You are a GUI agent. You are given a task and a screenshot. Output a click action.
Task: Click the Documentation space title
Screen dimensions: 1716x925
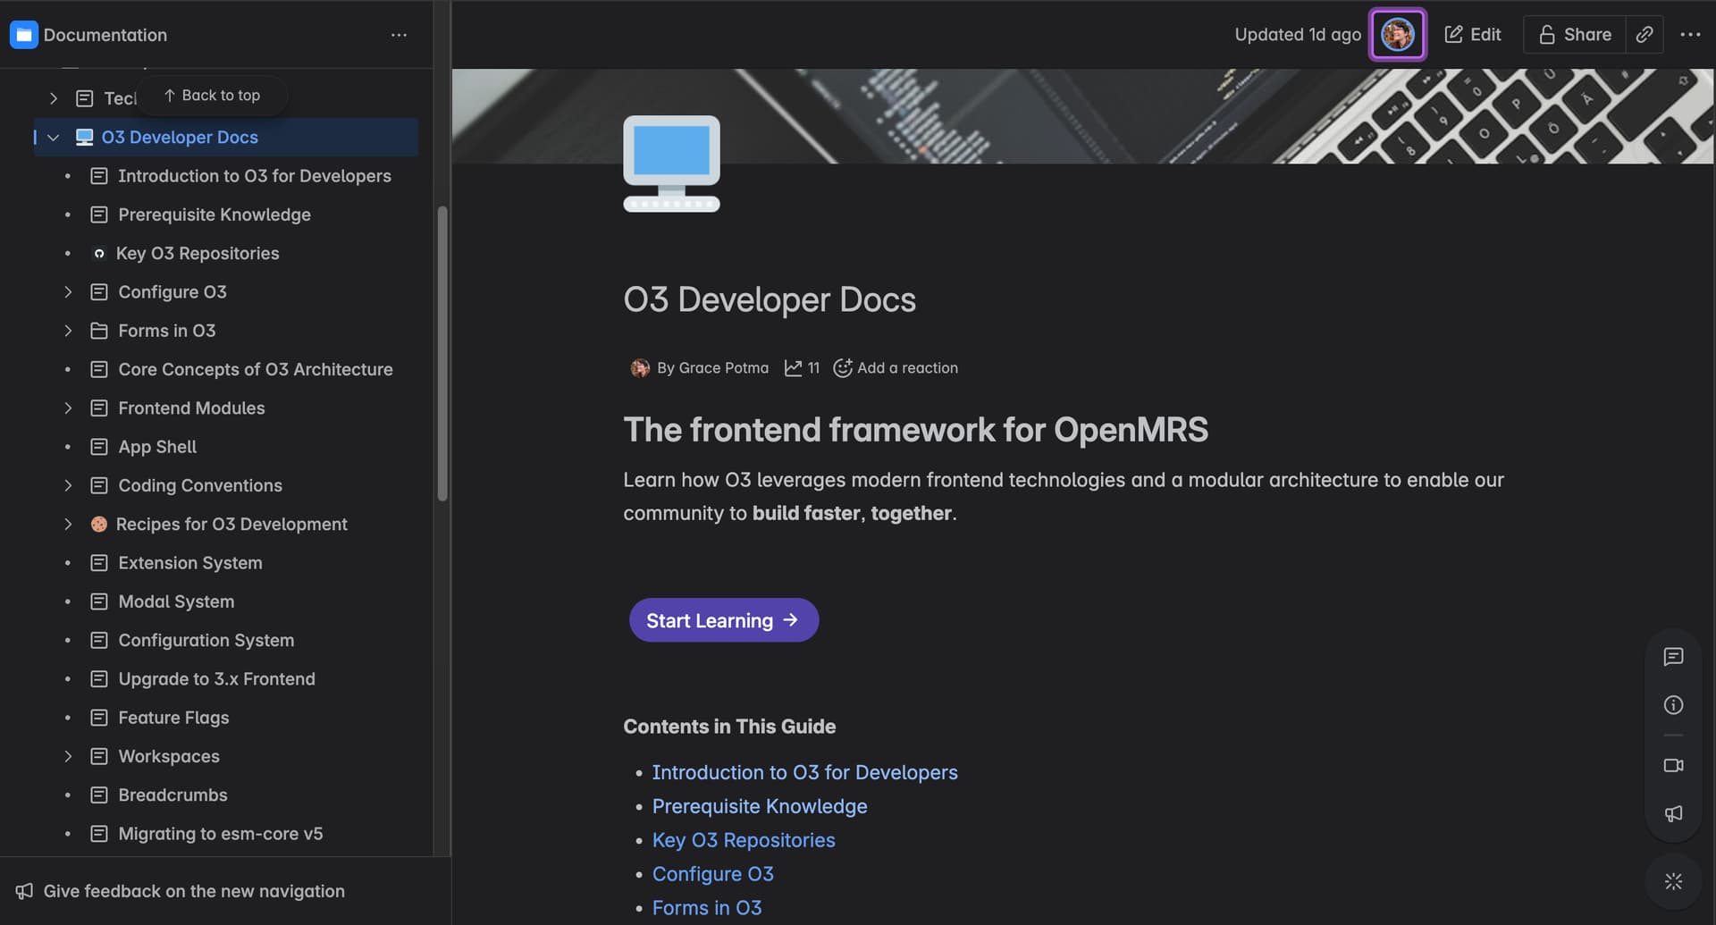105,35
